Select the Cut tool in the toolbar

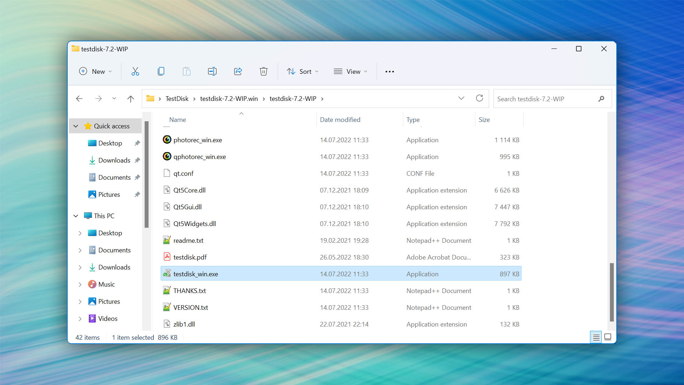click(x=135, y=71)
